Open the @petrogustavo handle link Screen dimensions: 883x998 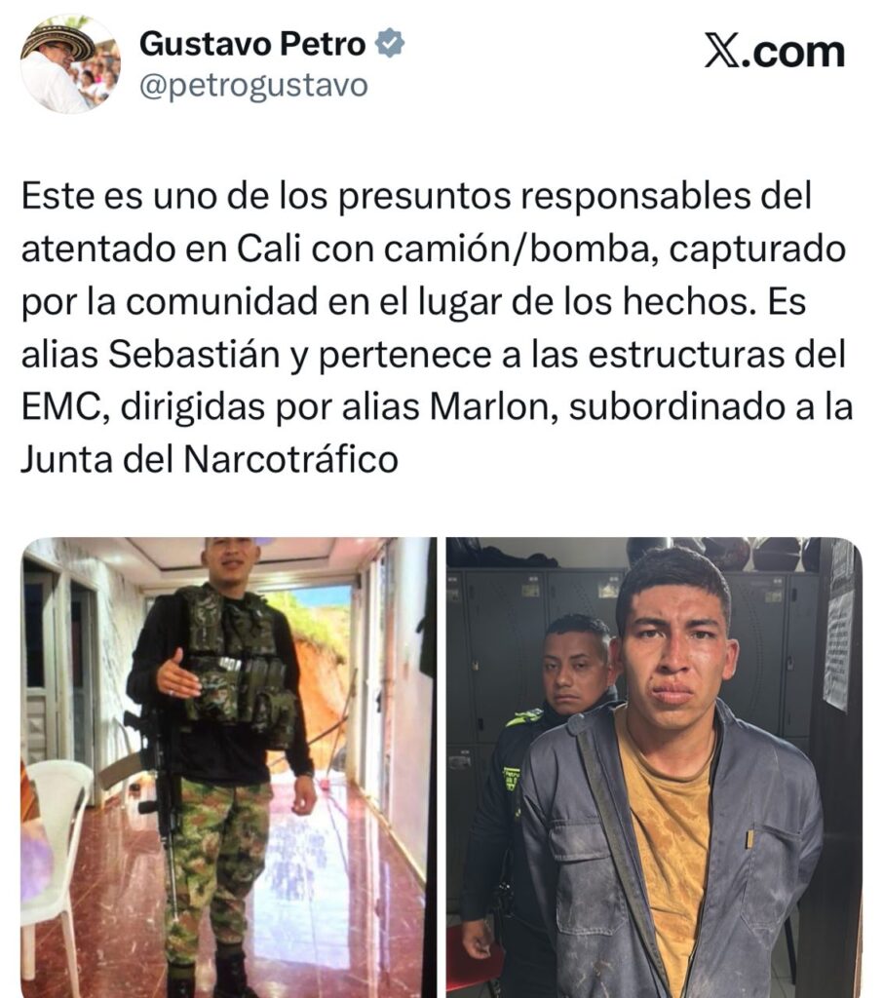(x=253, y=86)
